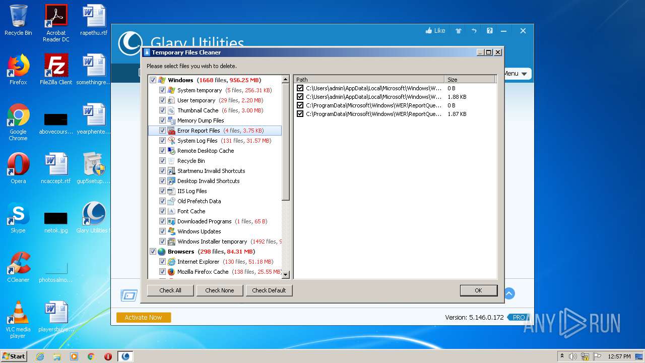Click the Recycle Bin list icon
Viewport: 645px width, 363px height.
coord(171,161)
